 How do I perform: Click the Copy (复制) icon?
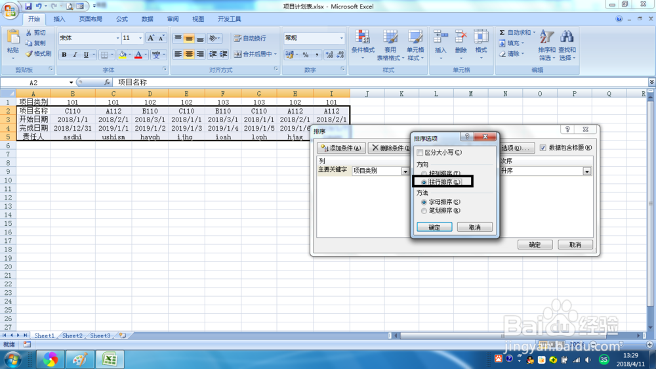(28, 43)
